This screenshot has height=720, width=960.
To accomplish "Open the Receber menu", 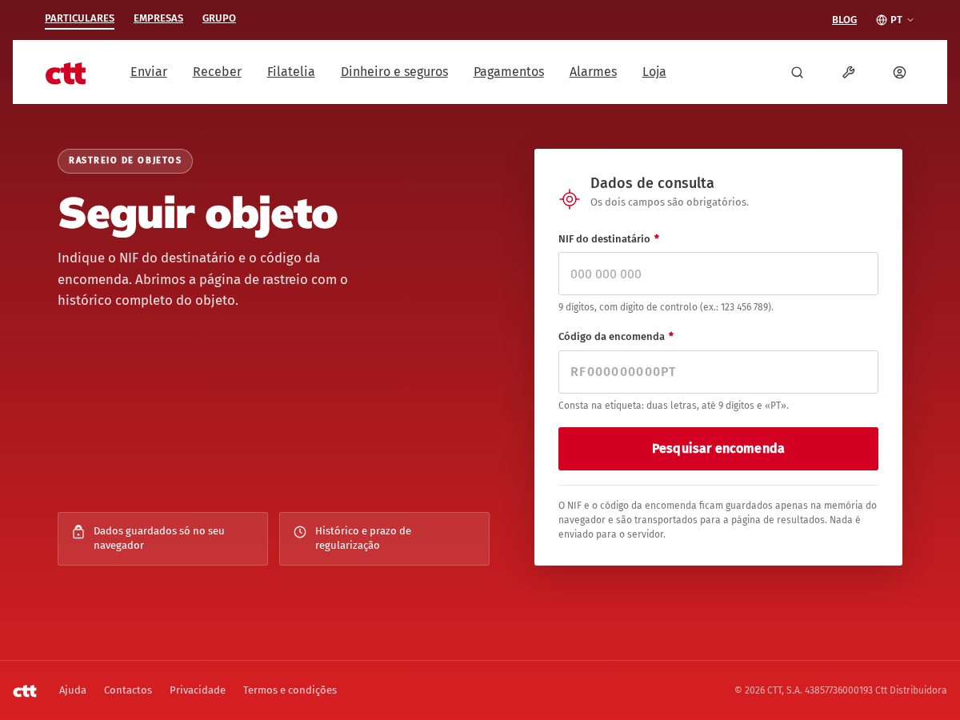I will (x=217, y=72).
